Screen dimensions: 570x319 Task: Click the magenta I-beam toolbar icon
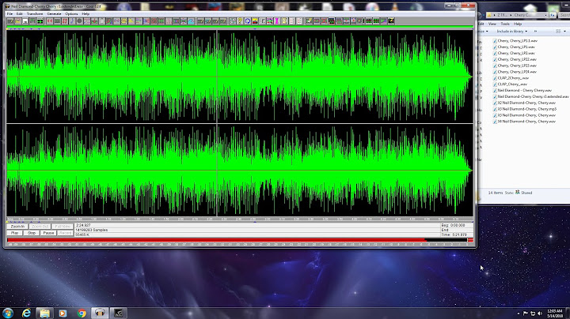(276, 21)
